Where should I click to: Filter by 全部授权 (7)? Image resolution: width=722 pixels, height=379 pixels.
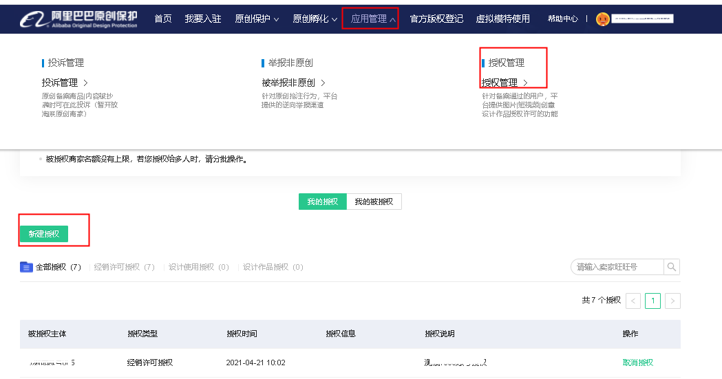[x=58, y=267]
